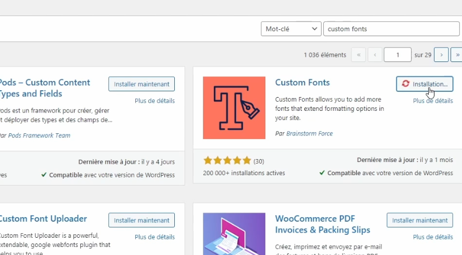The width and height of the screenshot is (462, 255).
Task: Install the Pods Custom Content Types plugin
Action: (x=142, y=84)
